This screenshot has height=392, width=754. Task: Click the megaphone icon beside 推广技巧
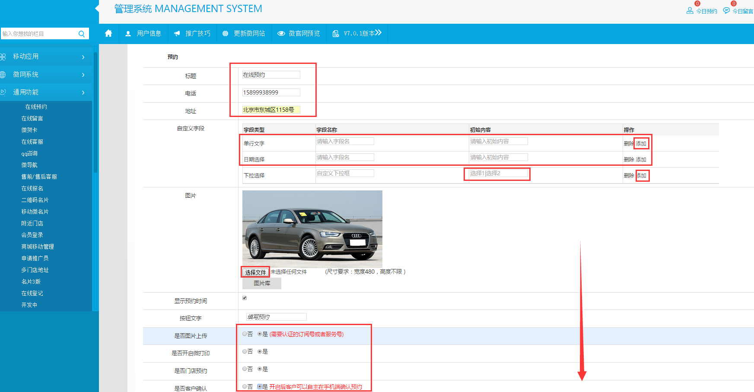pos(177,34)
